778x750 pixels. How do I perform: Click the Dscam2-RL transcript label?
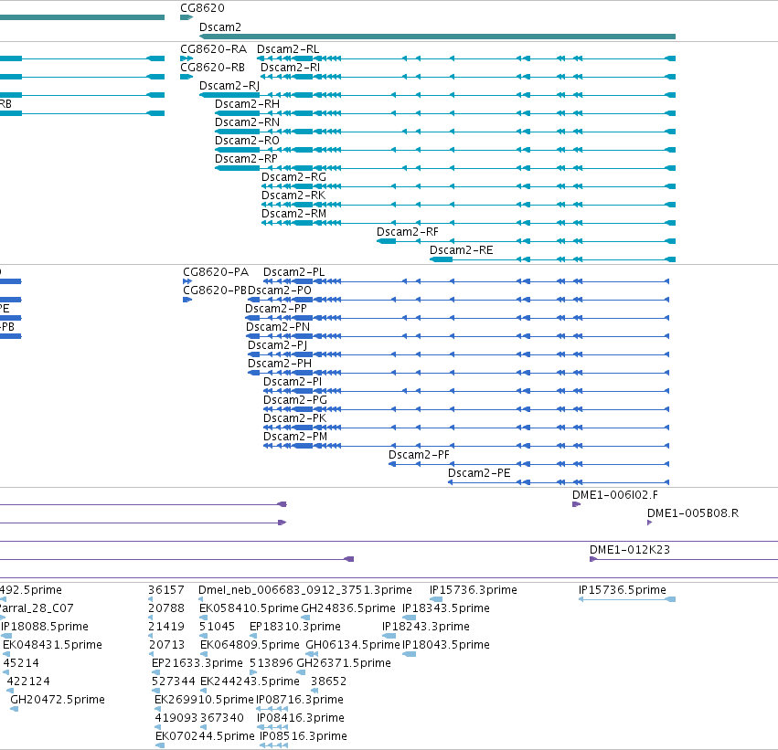click(x=288, y=49)
